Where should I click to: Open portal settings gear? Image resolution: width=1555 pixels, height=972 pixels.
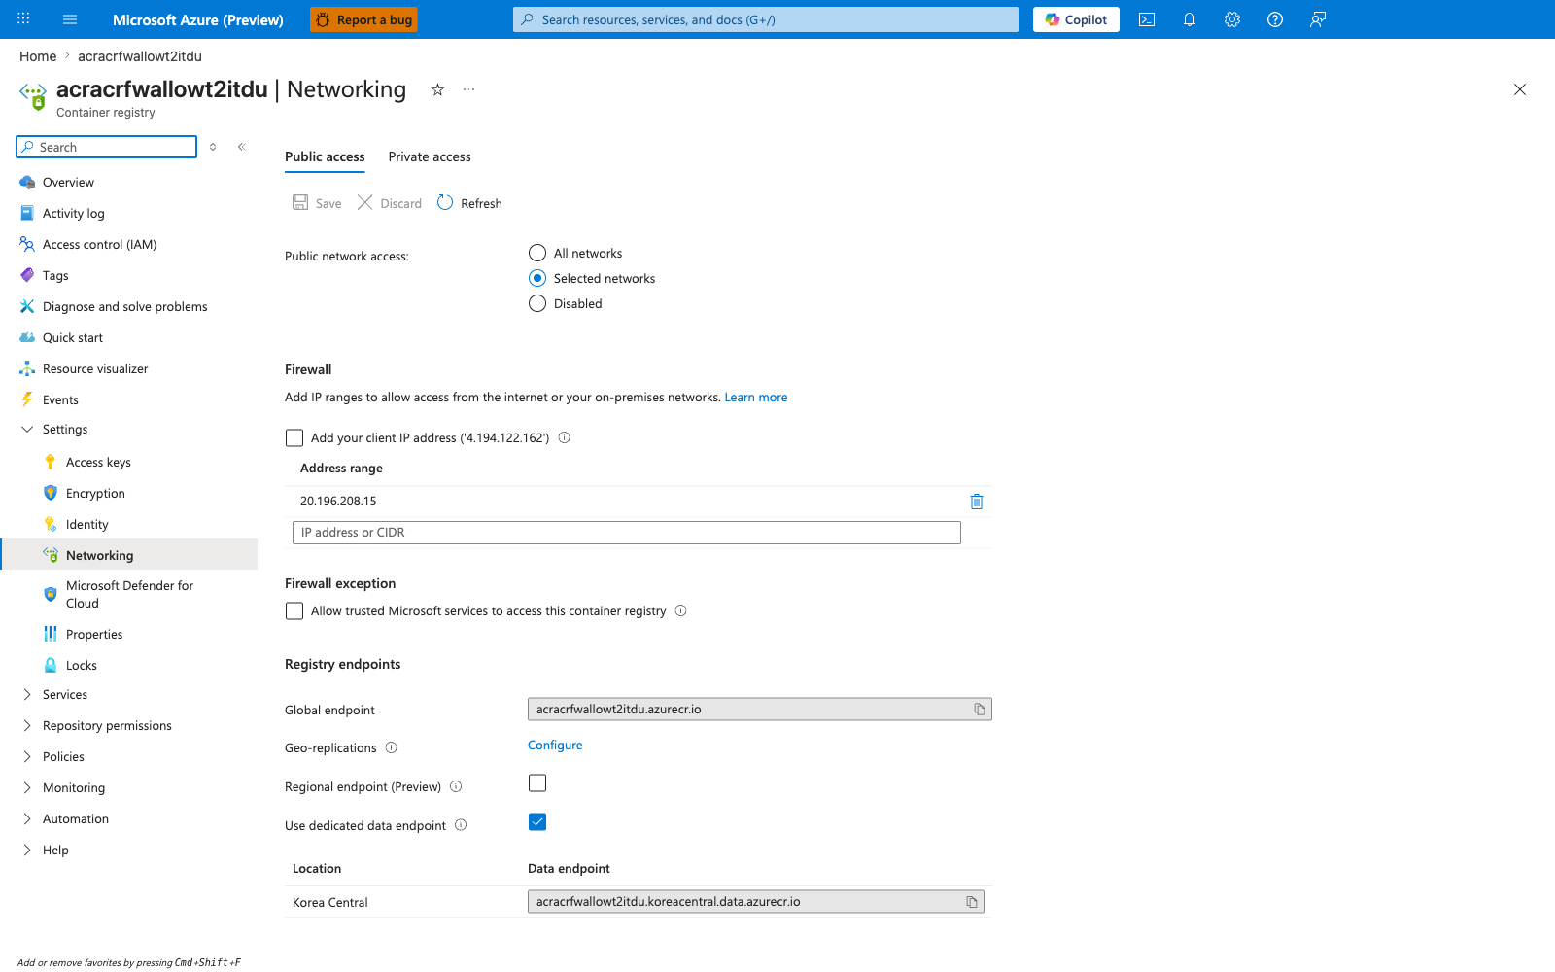(x=1232, y=19)
